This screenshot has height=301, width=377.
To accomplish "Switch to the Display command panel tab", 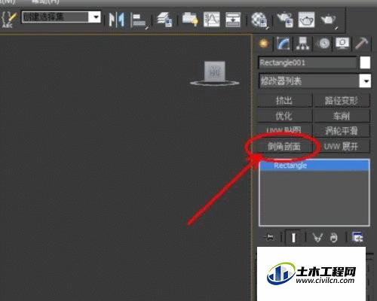I will pos(342,44).
